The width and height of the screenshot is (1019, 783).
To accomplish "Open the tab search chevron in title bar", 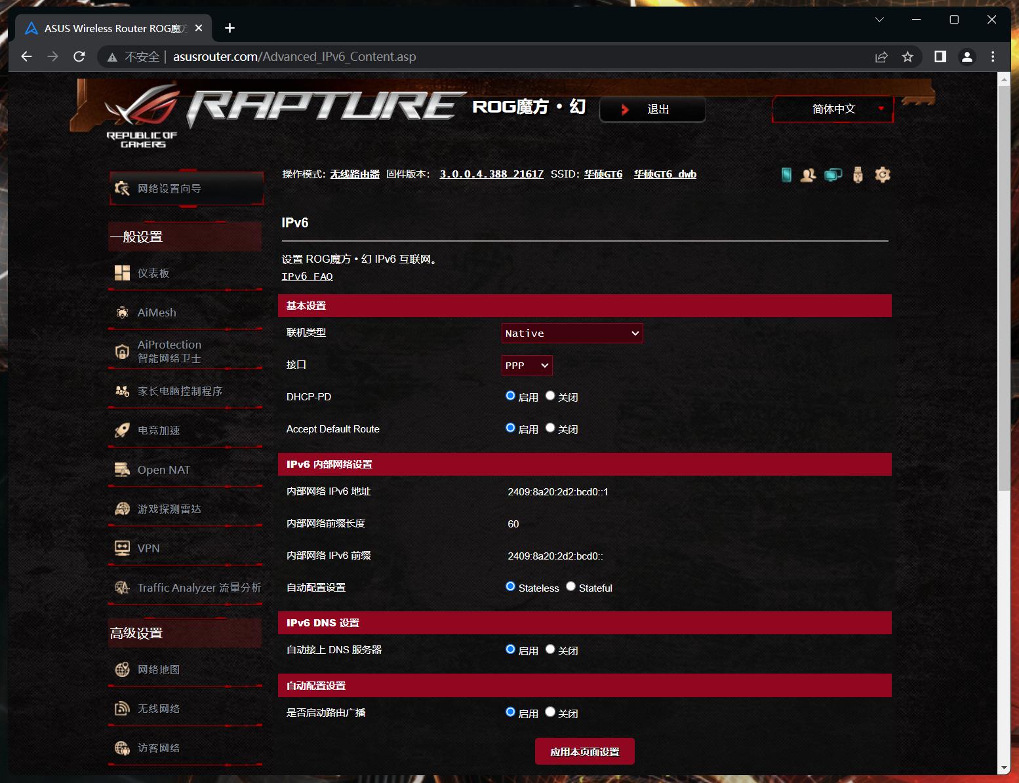I will pyautogui.click(x=879, y=20).
